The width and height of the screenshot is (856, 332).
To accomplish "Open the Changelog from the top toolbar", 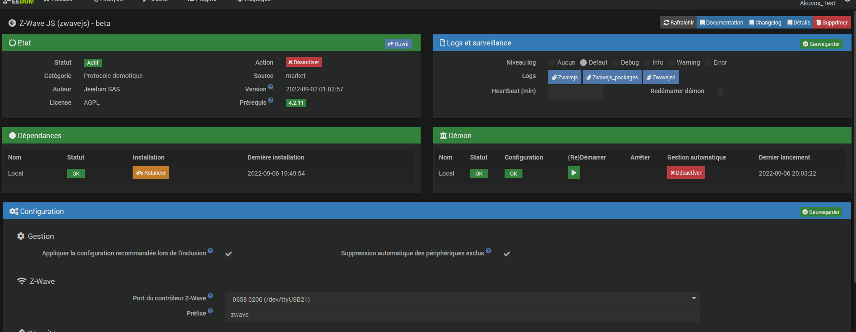I will pos(765,23).
